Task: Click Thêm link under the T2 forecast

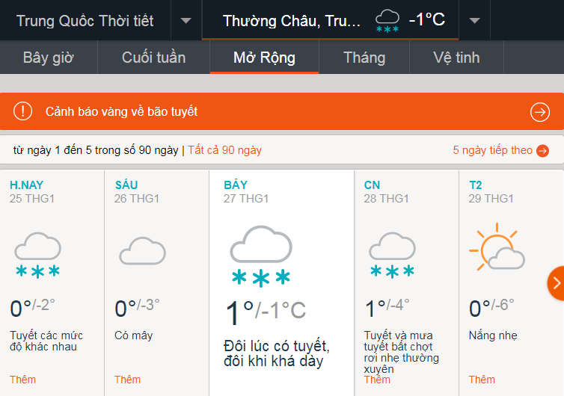Action: 482,380
